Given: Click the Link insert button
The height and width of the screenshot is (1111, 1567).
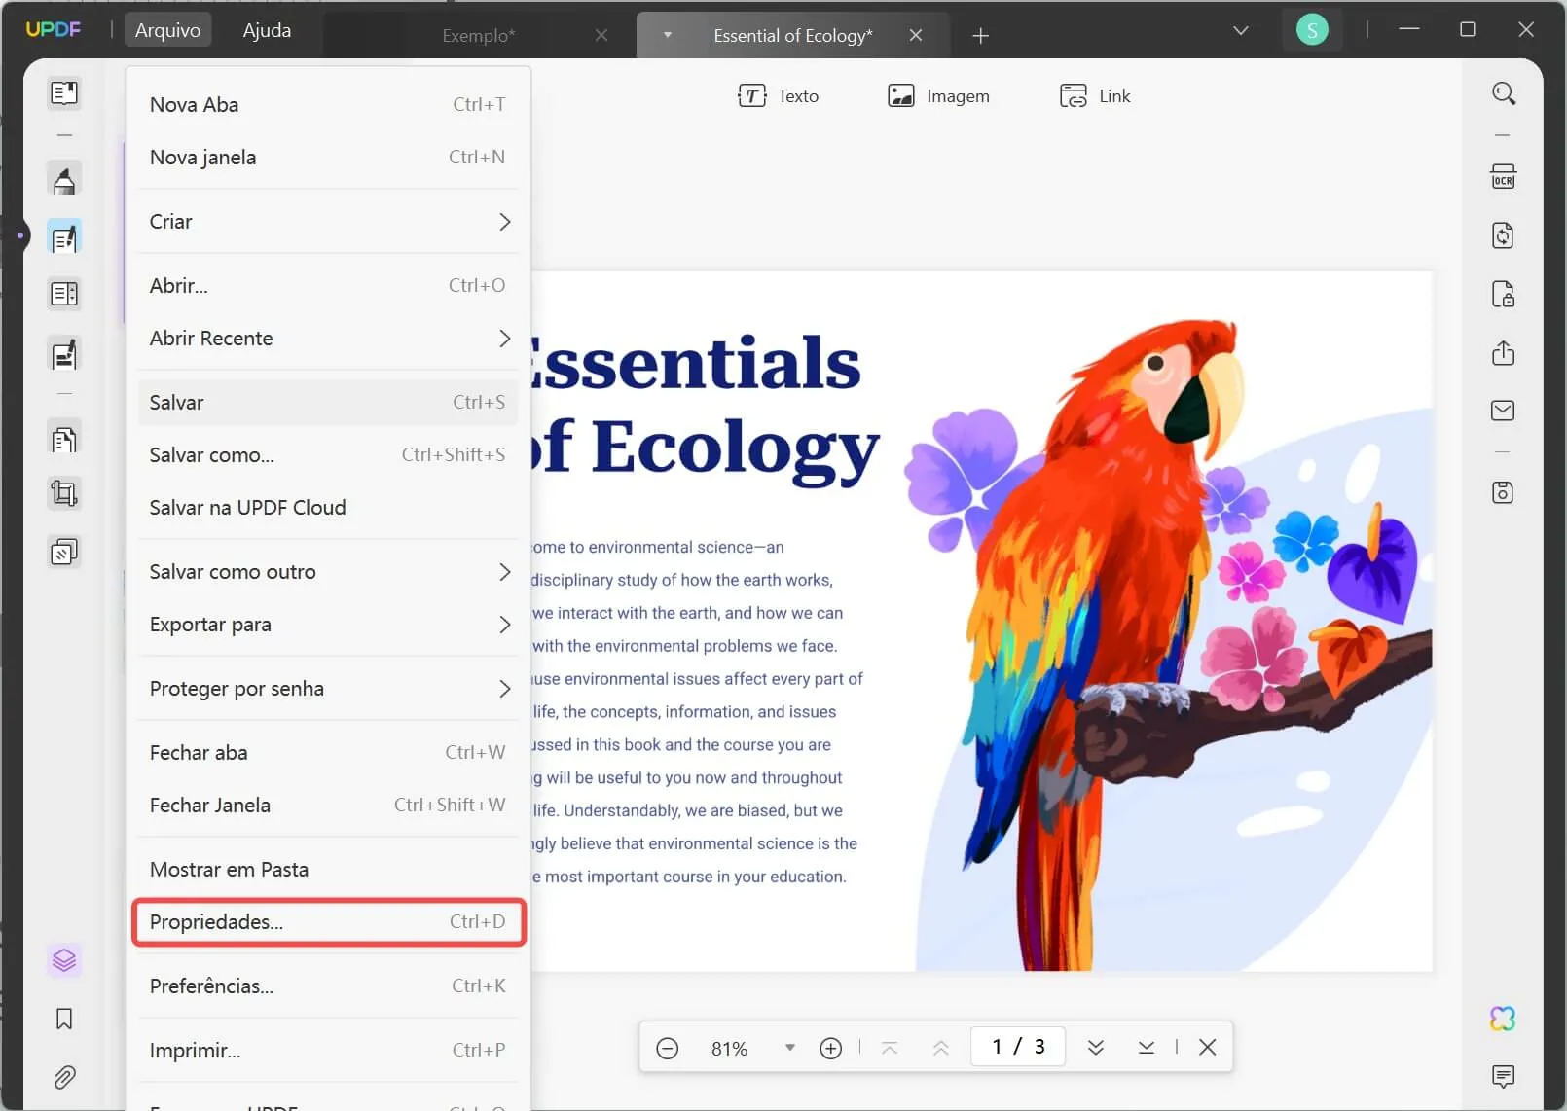Looking at the screenshot, I should [x=1094, y=95].
